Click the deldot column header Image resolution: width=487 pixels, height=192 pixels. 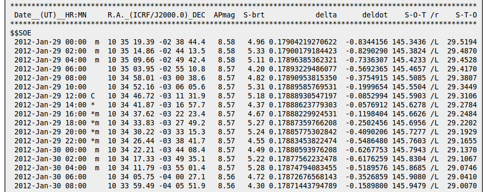(x=375, y=15)
